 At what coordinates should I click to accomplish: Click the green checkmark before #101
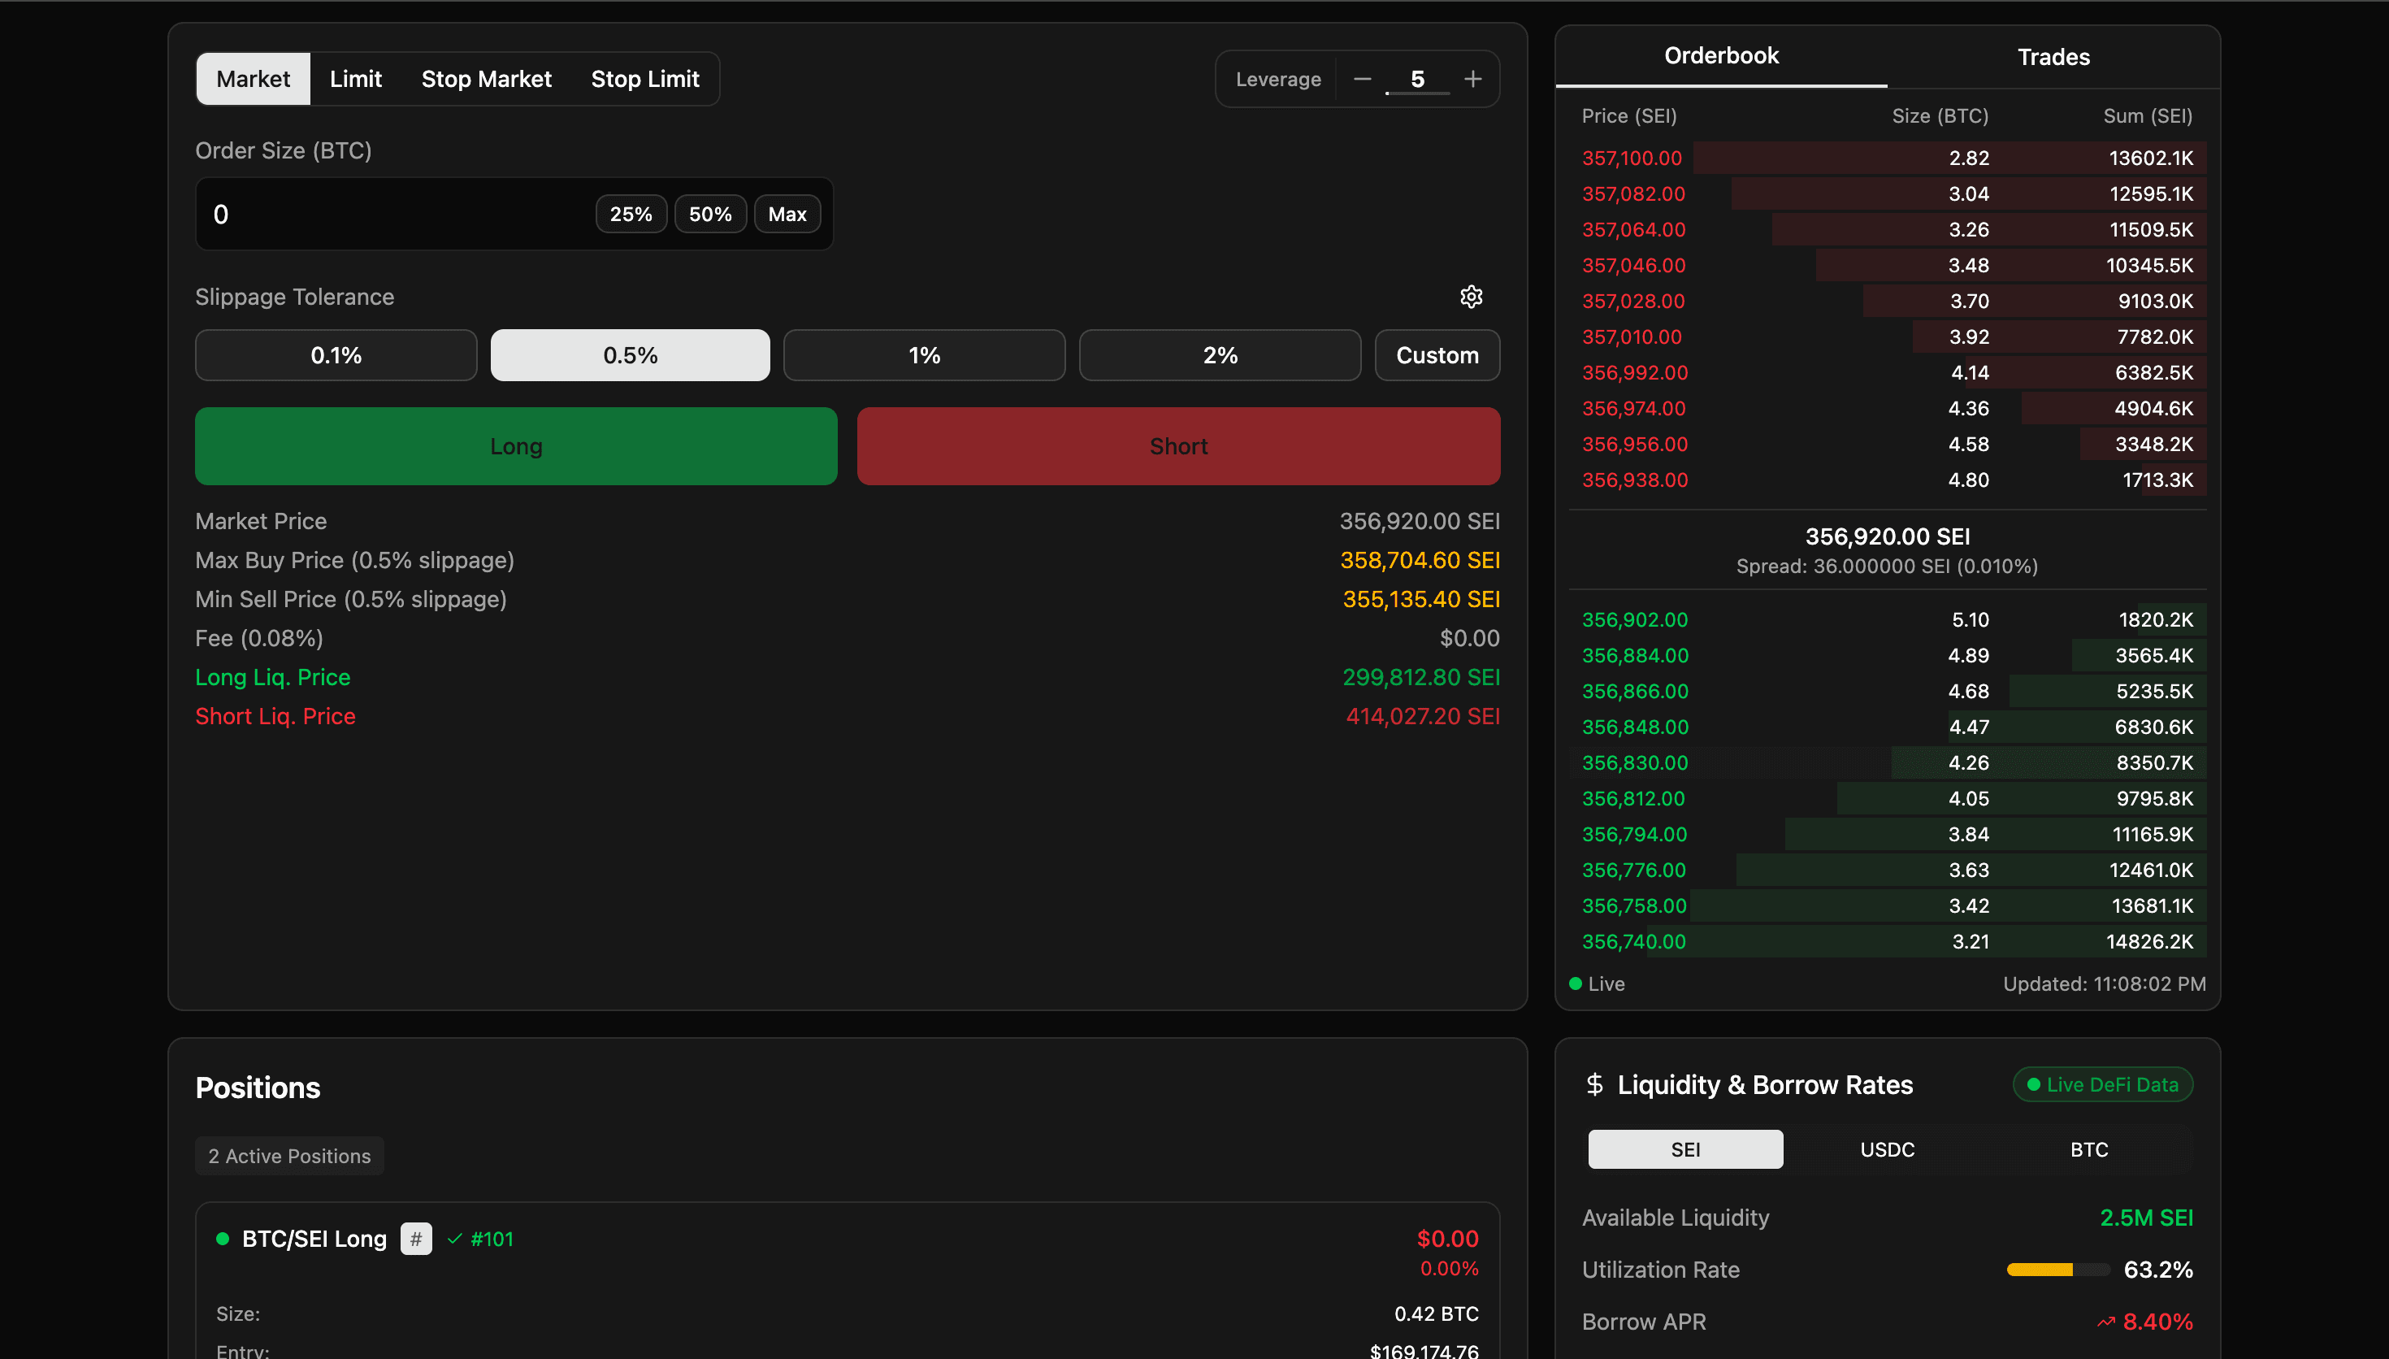(455, 1239)
